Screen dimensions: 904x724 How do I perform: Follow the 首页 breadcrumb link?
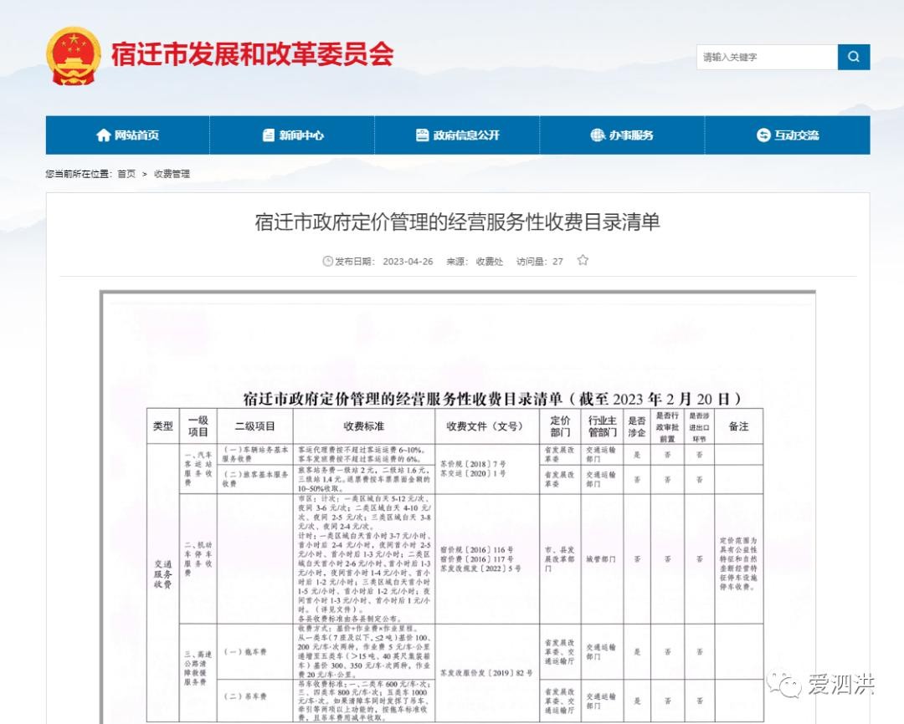(x=126, y=174)
